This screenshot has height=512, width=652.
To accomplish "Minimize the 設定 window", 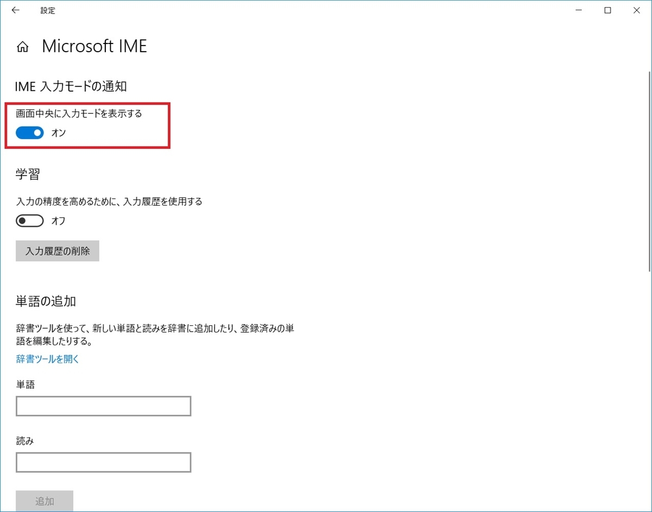I will click(578, 10).
